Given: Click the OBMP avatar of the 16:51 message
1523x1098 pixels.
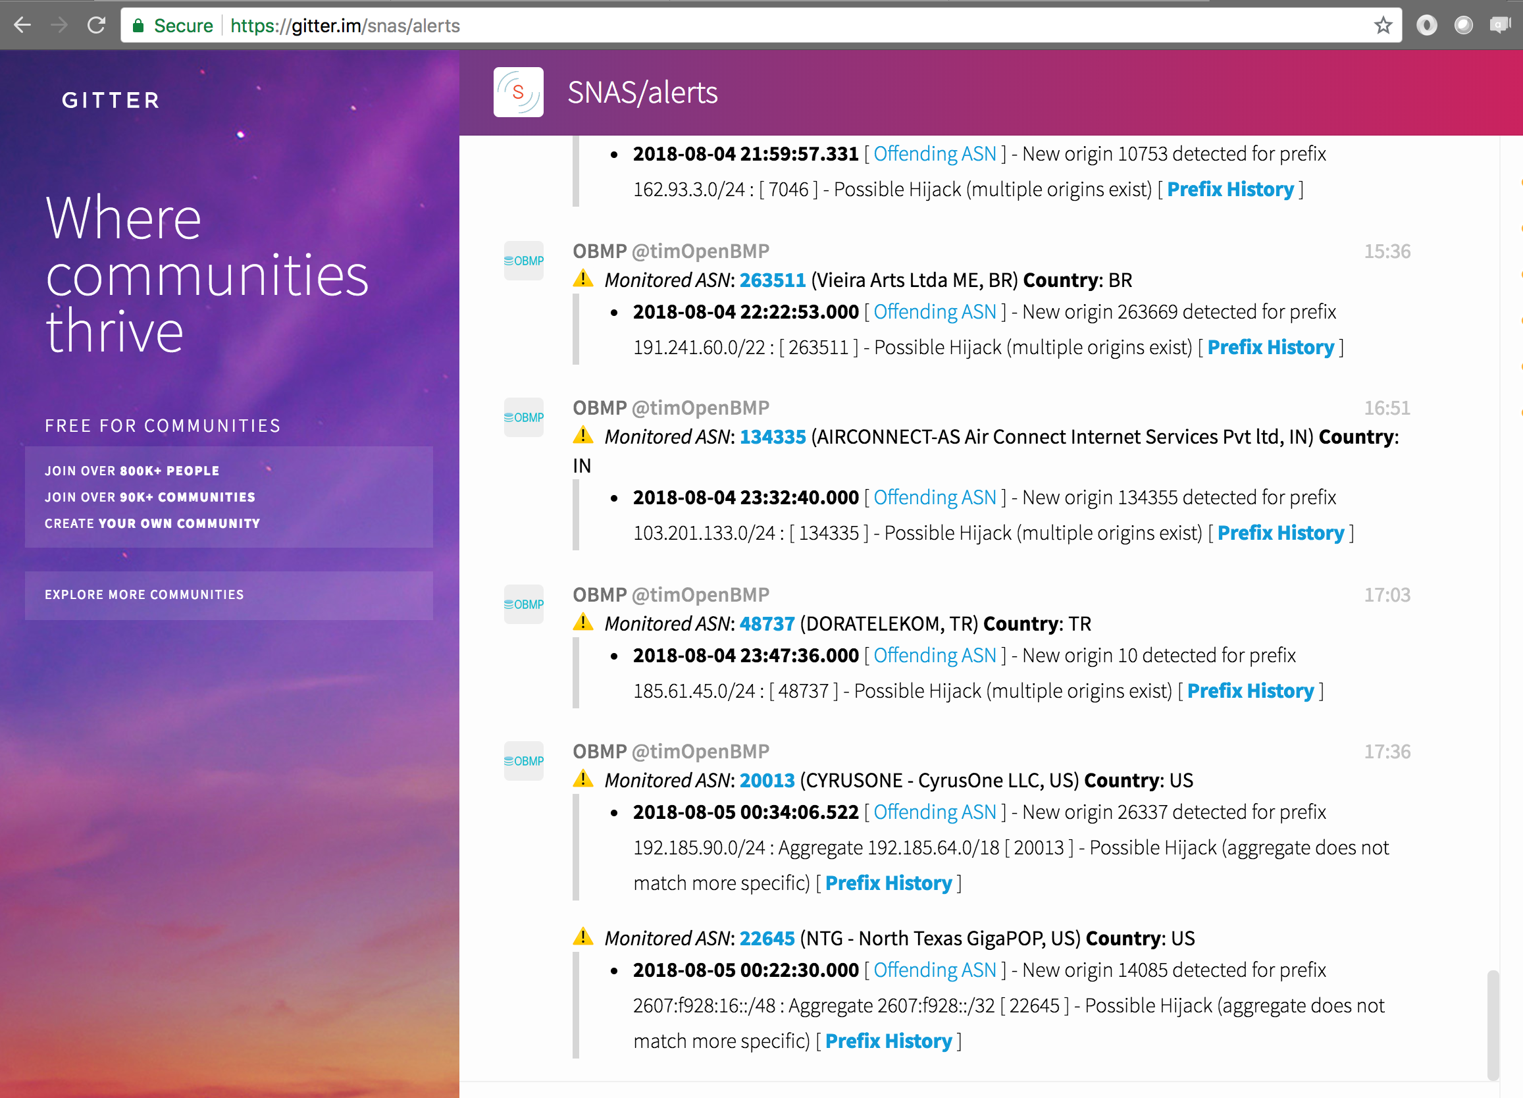Looking at the screenshot, I should 524,417.
